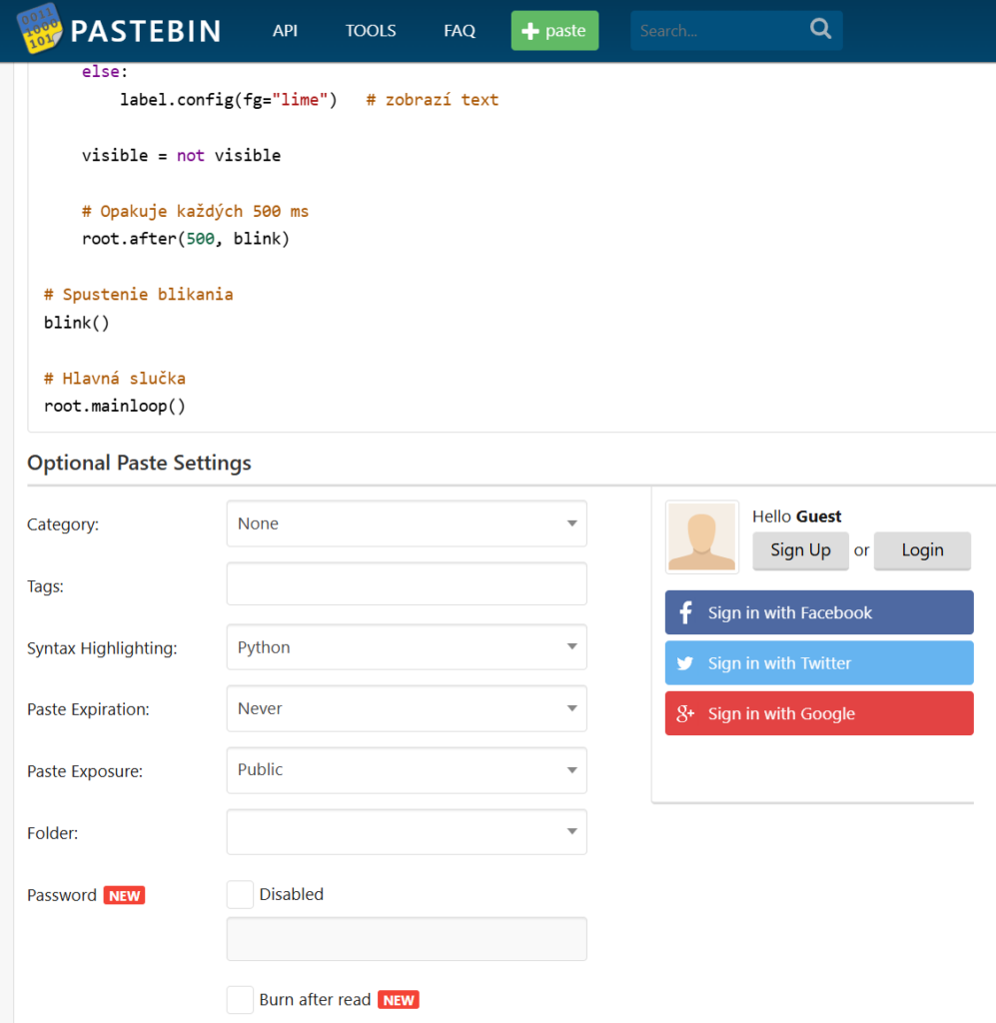Click the comment '# Opakuje každých 500 ms'
996x1023 pixels.
[x=195, y=212]
